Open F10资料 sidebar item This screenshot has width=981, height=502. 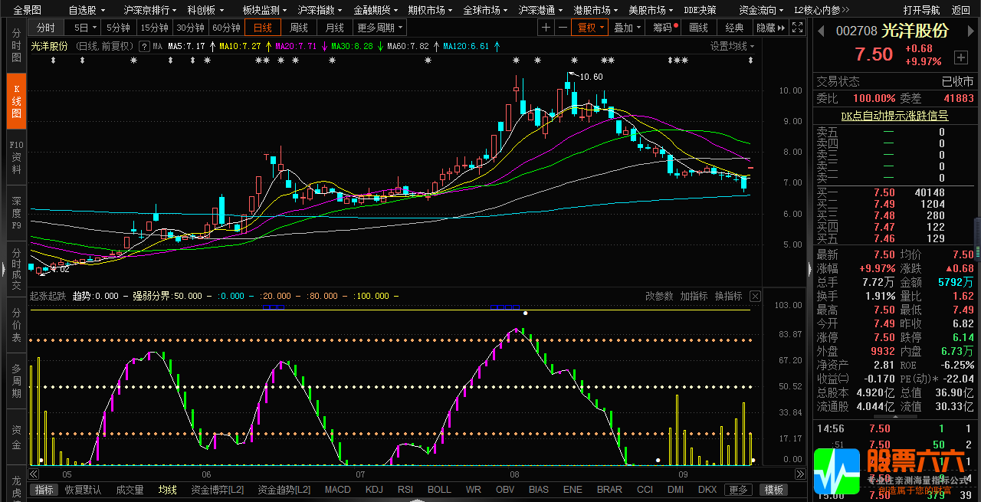[x=16, y=156]
